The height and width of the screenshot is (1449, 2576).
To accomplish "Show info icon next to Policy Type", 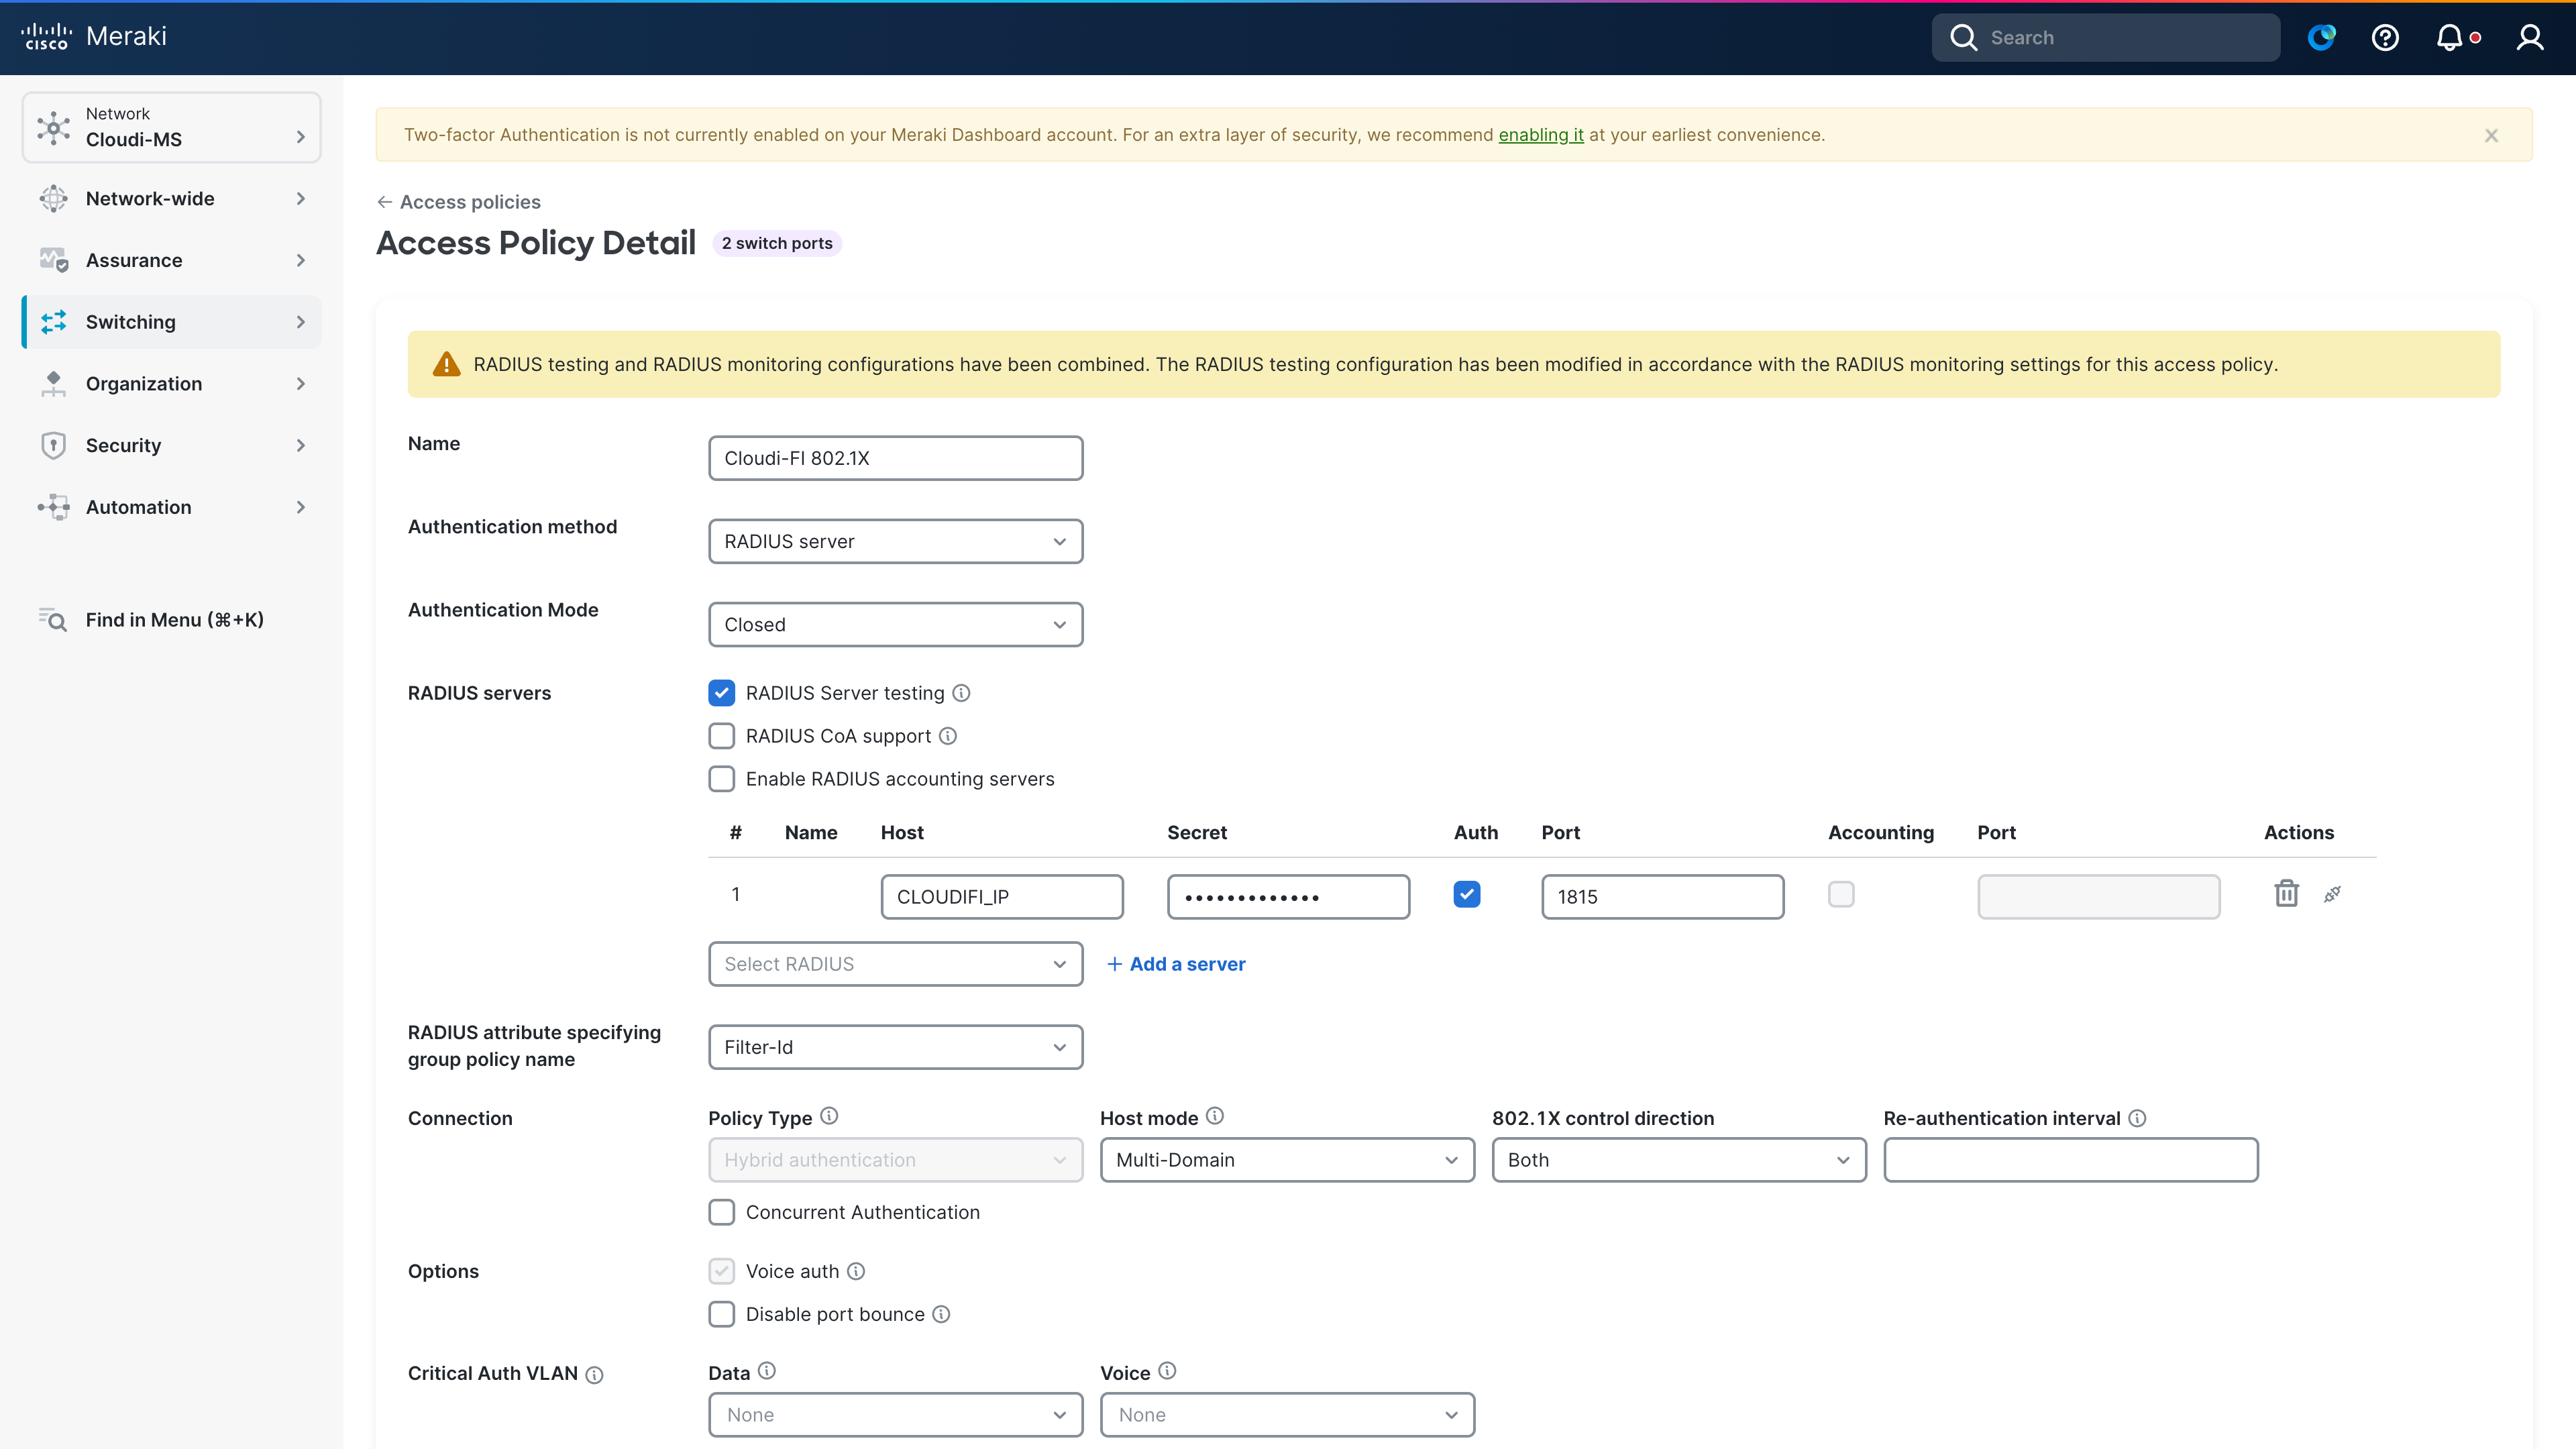I will 829,1116.
